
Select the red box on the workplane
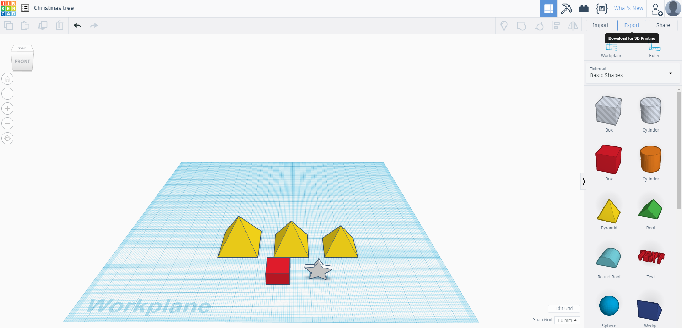coord(278,271)
